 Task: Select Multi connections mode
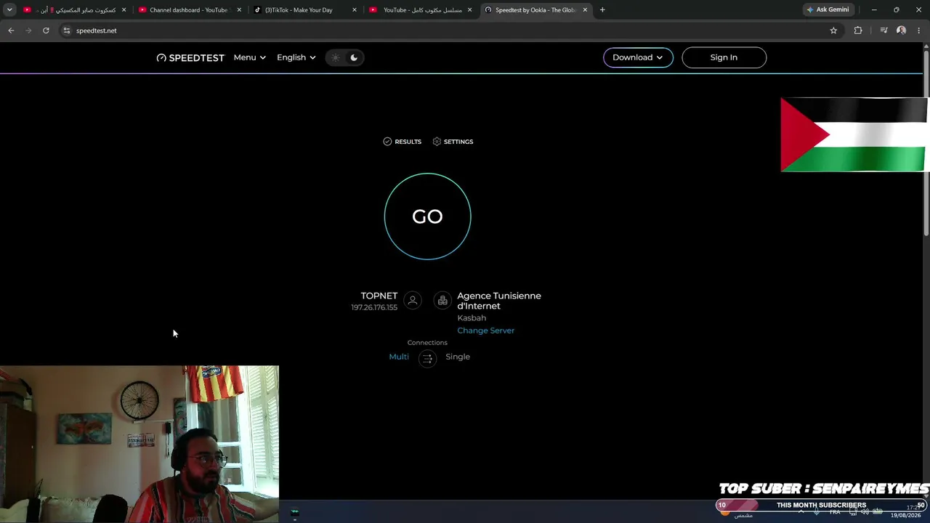[x=399, y=357]
